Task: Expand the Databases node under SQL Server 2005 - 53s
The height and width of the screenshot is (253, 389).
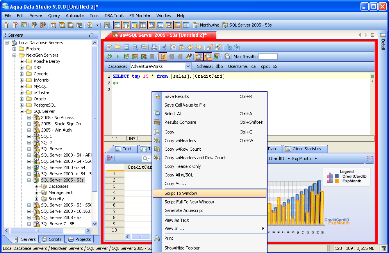Action: 37,186
